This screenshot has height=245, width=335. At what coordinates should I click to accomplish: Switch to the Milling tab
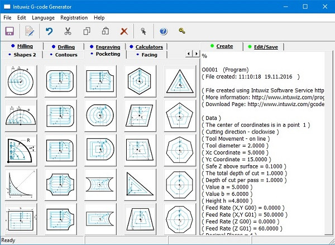point(22,46)
